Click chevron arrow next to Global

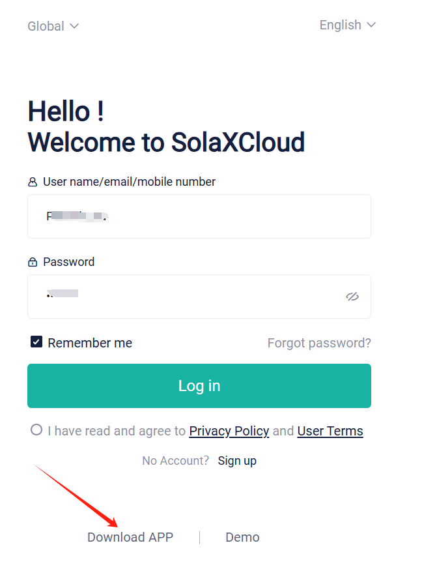point(74,26)
